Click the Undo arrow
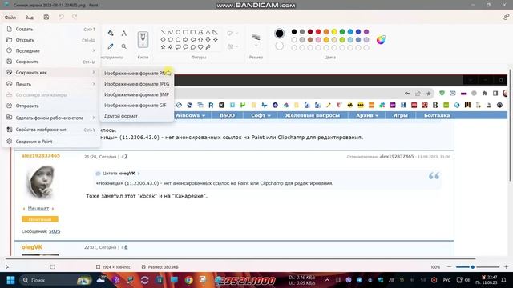Image resolution: width=513 pixels, height=288 pixels. [x=61, y=17]
